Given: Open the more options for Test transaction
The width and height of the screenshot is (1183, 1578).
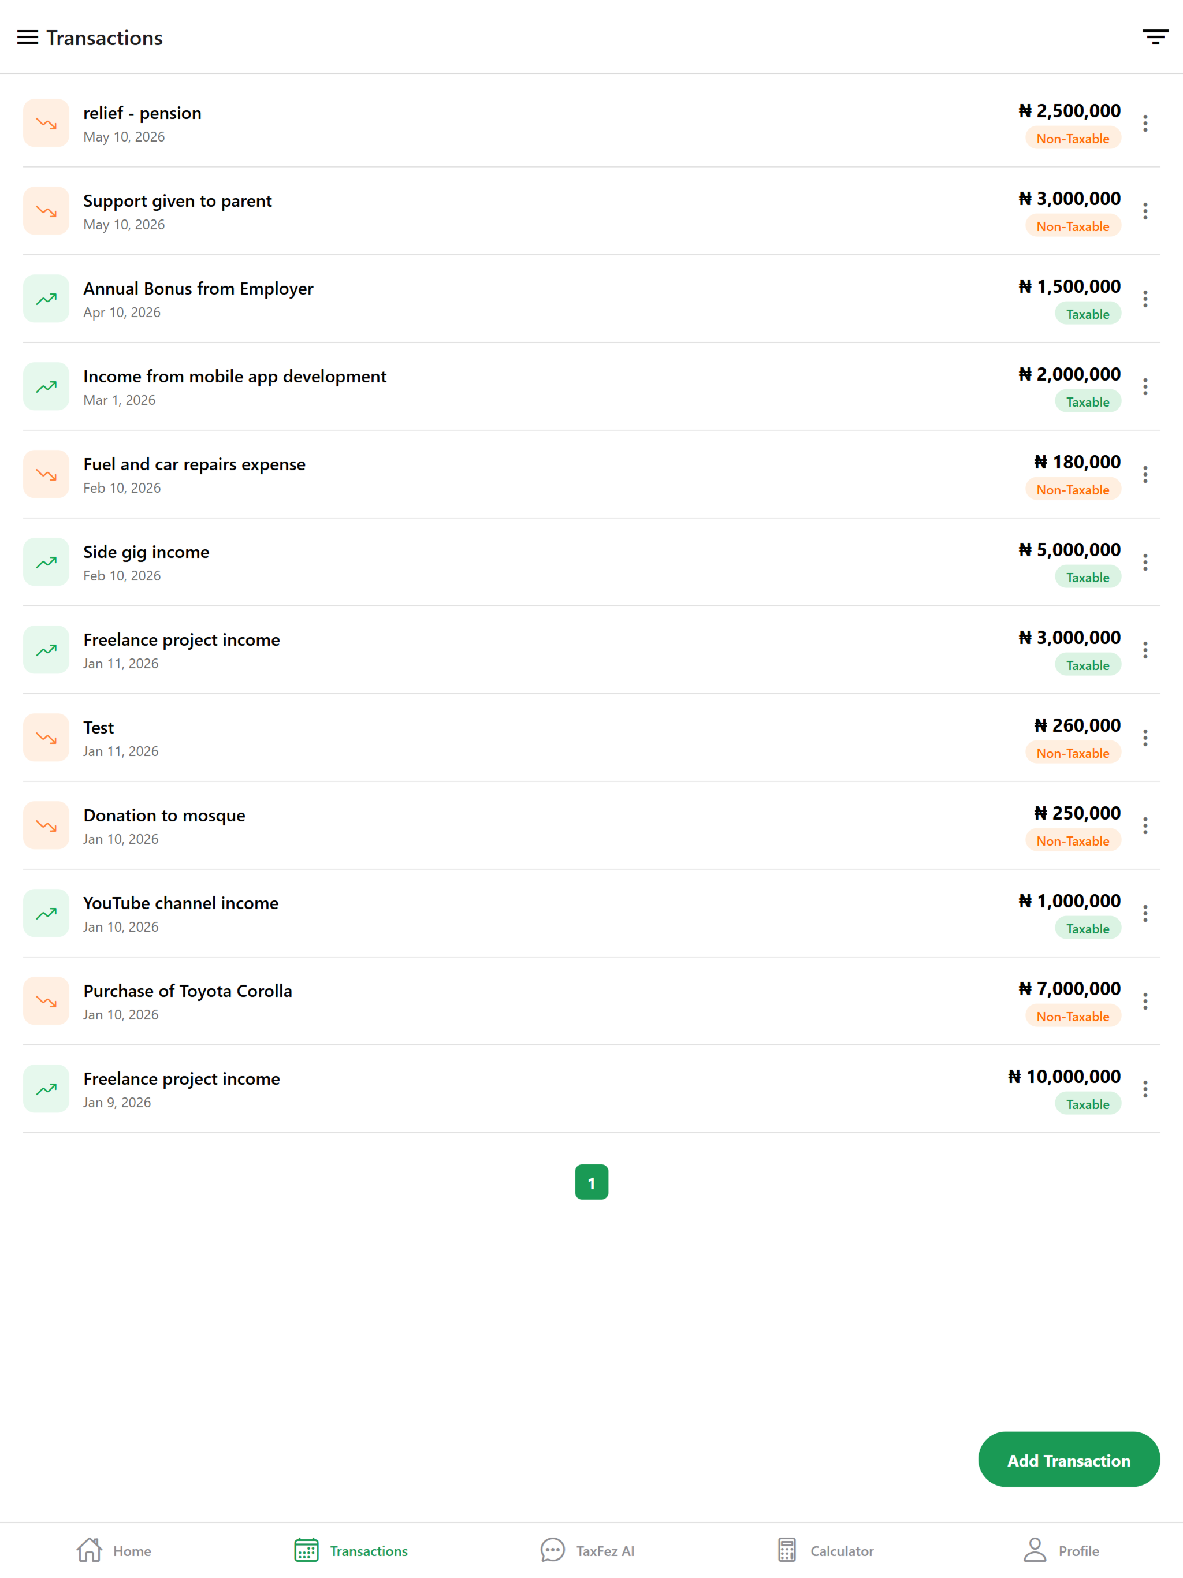Looking at the screenshot, I should [x=1144, y=738].
